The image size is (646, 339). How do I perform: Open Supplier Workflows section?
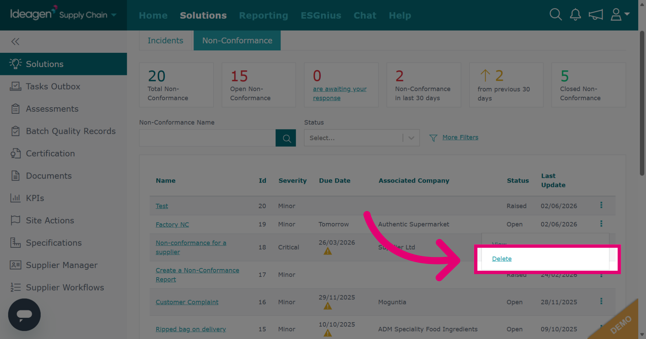tap(63, 288)
